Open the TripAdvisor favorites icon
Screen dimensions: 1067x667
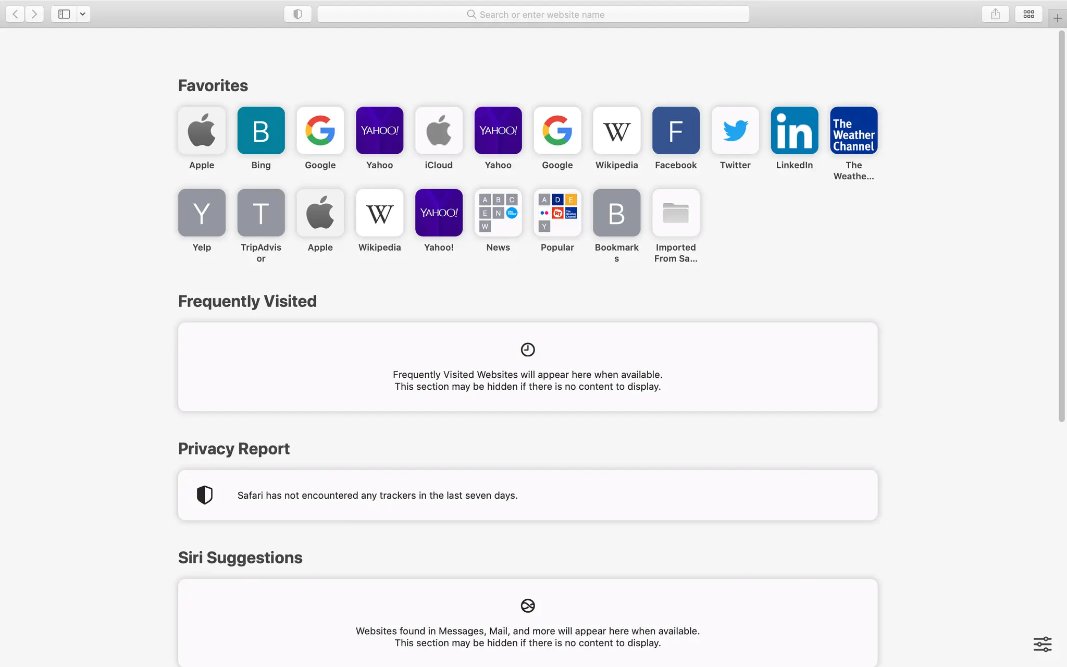(x=260, y=212)
